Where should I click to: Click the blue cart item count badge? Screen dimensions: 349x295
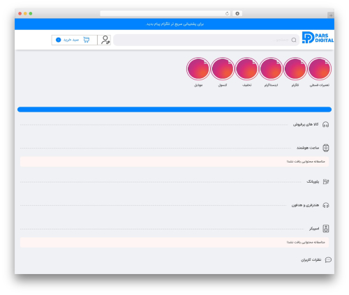pyautogui.click(x=59, y=40)
